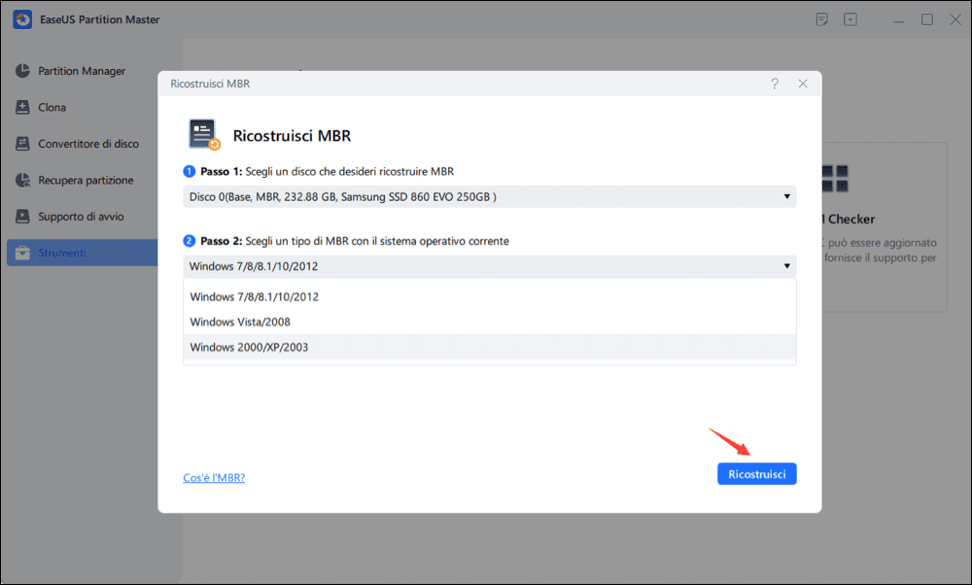The height and width of the screenshot is (585, 972).
Task: Click the blue Ricostruisci button
Action: pos(757,474)
